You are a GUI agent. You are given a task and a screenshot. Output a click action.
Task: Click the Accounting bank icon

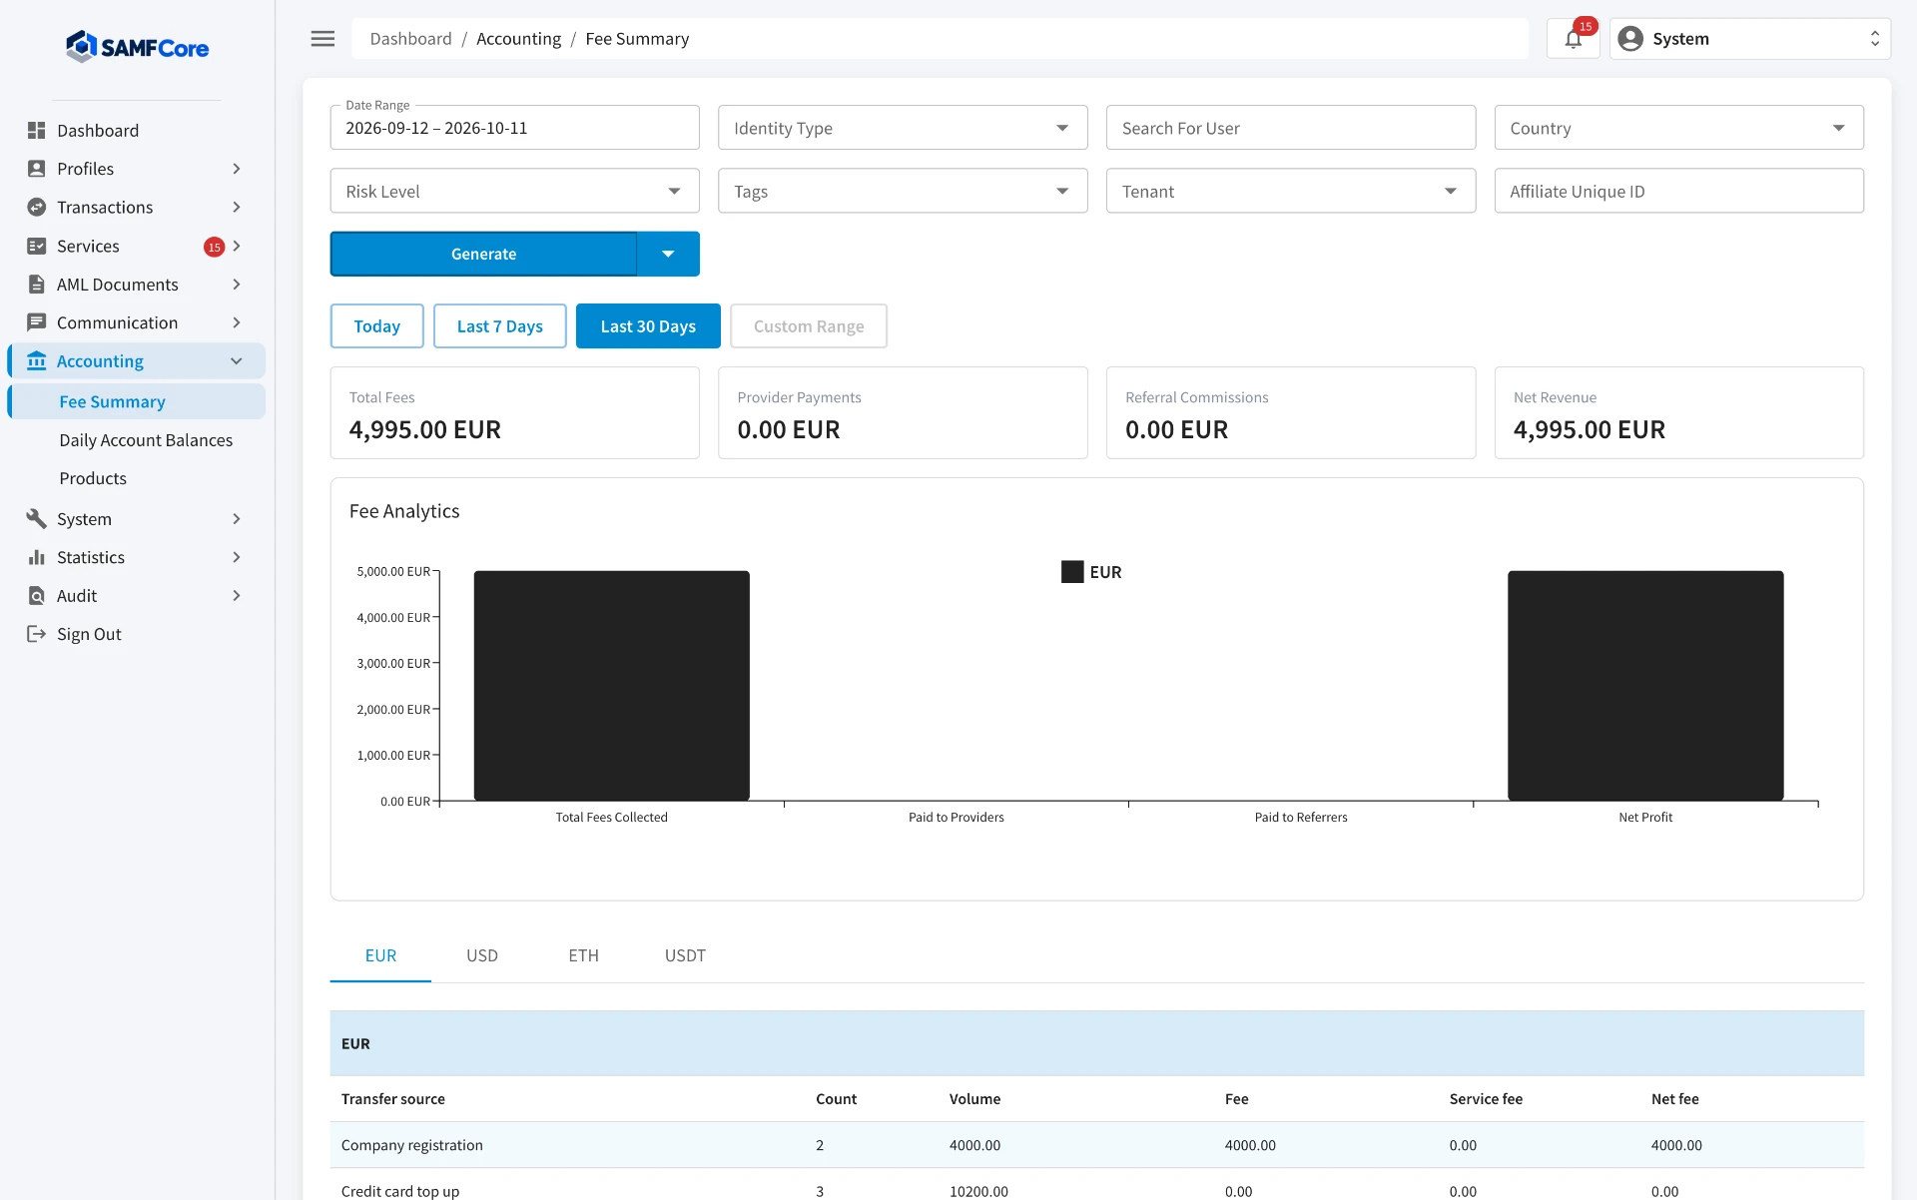point(37,361)
